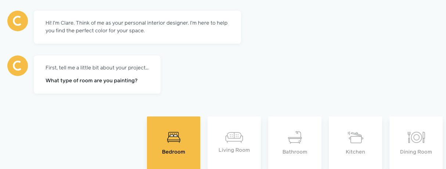Screen dimensions: 446x169
Task: Click the sofa icon for Living Room
Action: click(234, 137)
